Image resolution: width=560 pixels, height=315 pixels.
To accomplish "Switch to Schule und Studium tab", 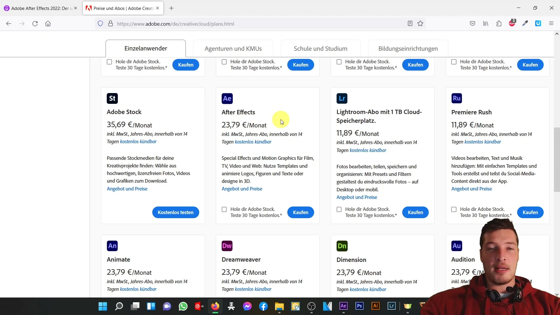I will click(x=321, y=48).
